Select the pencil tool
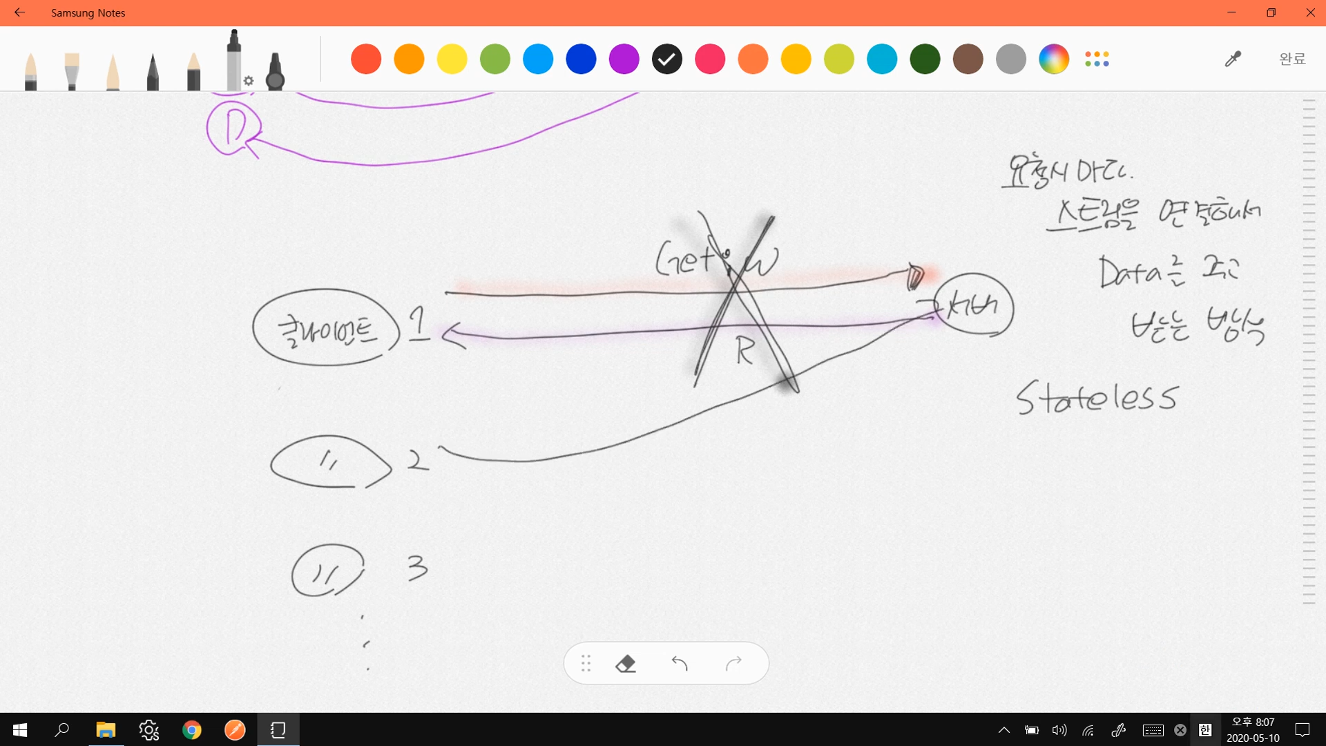This screenshot has height=746, width=1326. (x=113, y=71)
